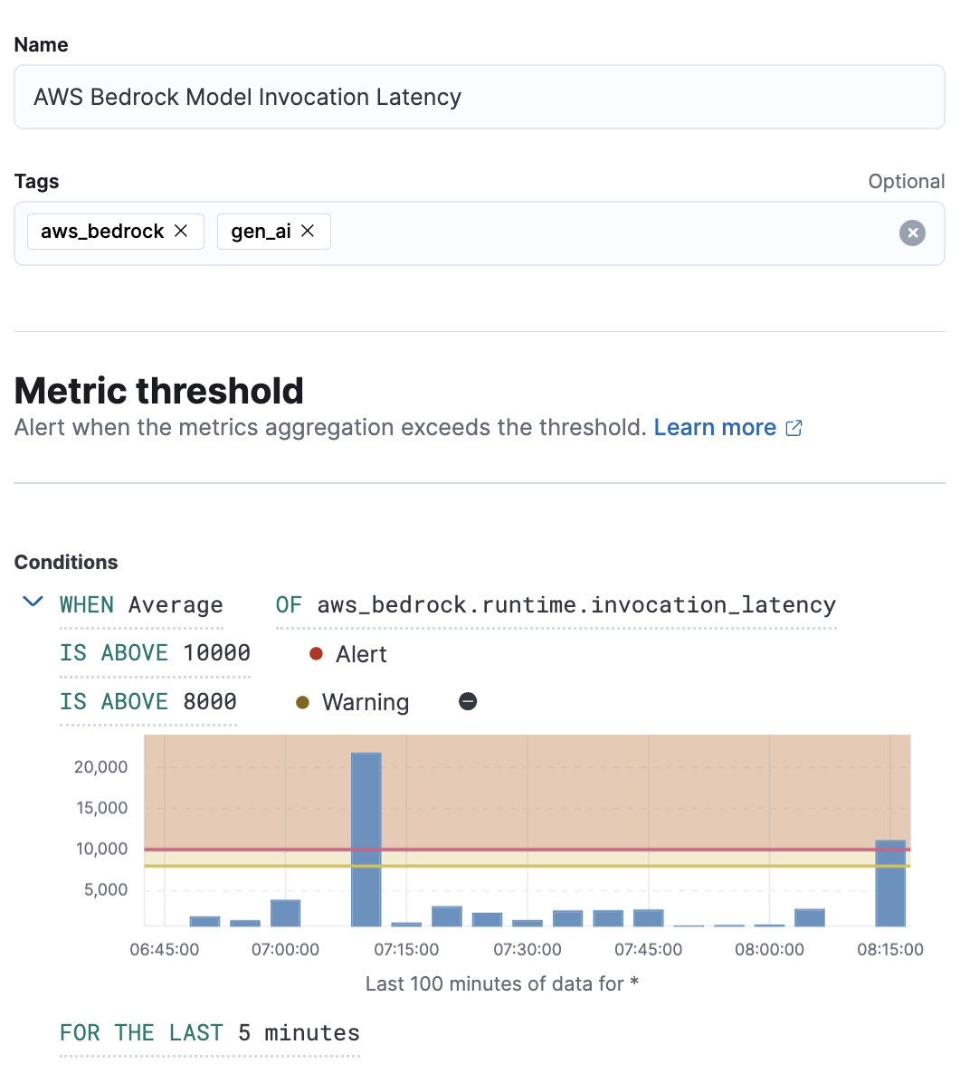
Task: Click into the rule Name field
Action: (x=480, y=97)
